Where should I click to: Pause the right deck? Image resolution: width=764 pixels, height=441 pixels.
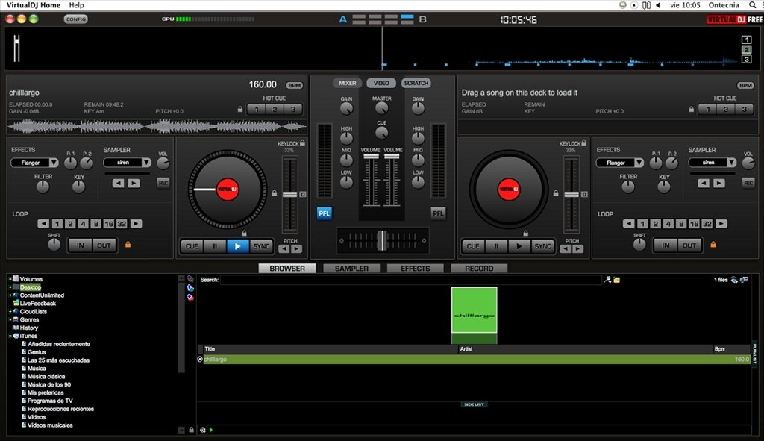tap(496, 246)
